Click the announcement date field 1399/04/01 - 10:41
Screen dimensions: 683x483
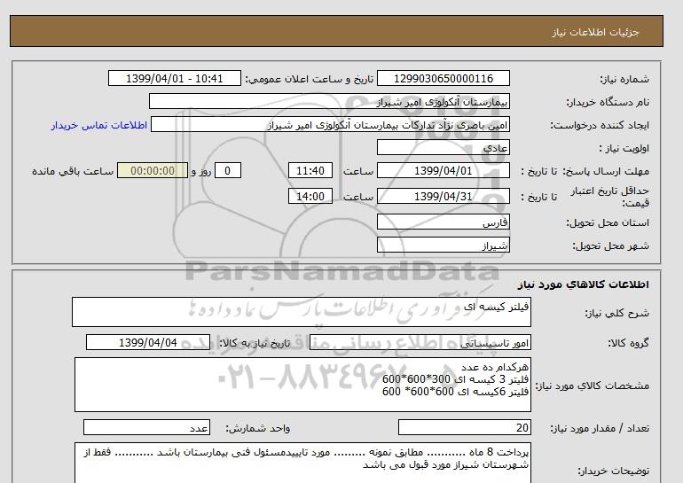(174, 79)
